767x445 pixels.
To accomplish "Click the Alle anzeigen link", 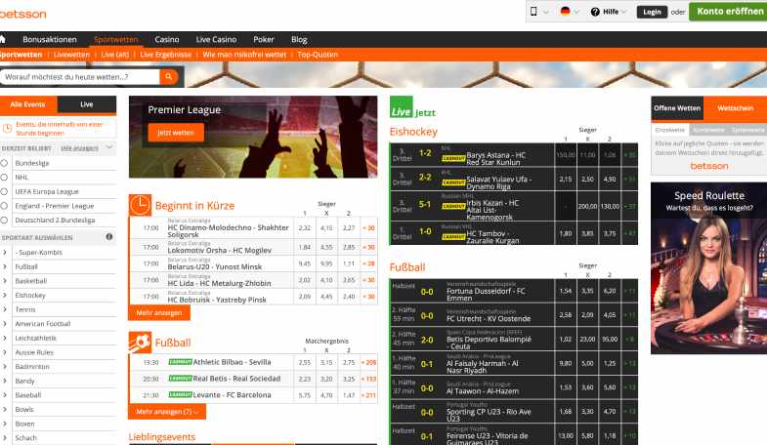I will (79, 148).
